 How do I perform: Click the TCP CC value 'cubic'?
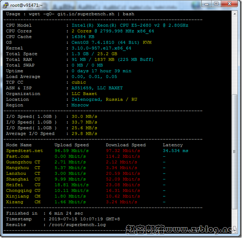pos(79,82)
